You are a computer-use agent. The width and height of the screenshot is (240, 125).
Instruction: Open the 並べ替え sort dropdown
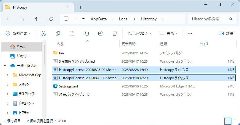[139, 33]
